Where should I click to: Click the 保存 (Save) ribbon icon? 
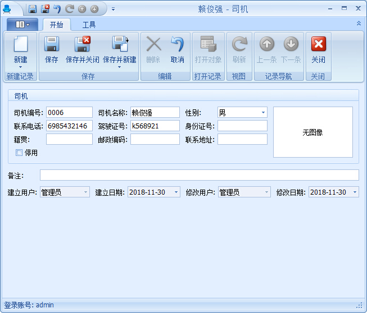pos(51,45)
